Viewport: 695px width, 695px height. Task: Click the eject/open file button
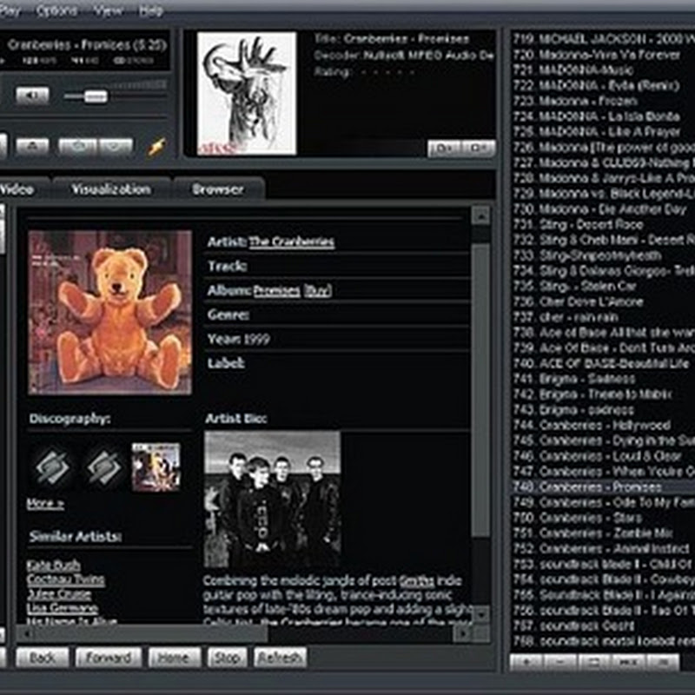point(32,146)
